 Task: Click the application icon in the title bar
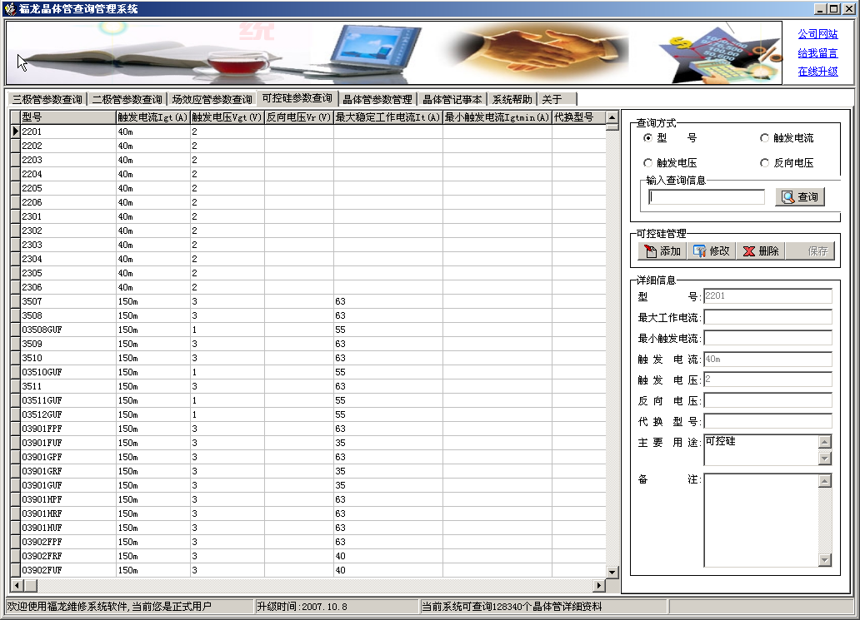click(x=10, y=9)
